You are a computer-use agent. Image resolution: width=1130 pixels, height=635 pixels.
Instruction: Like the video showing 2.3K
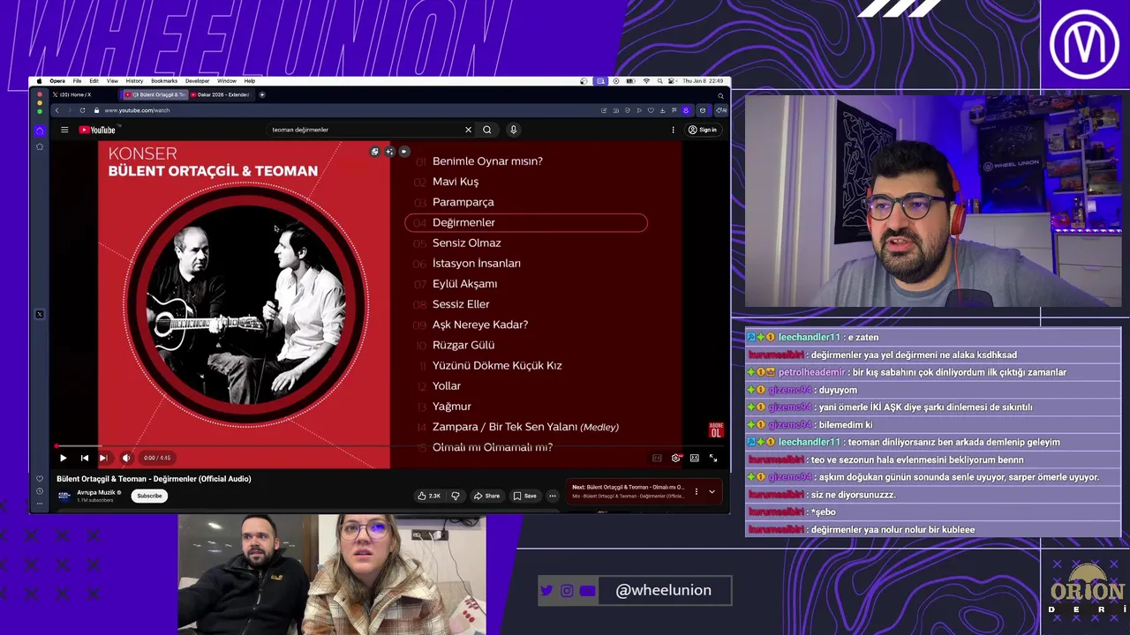(x=429, y=496)
